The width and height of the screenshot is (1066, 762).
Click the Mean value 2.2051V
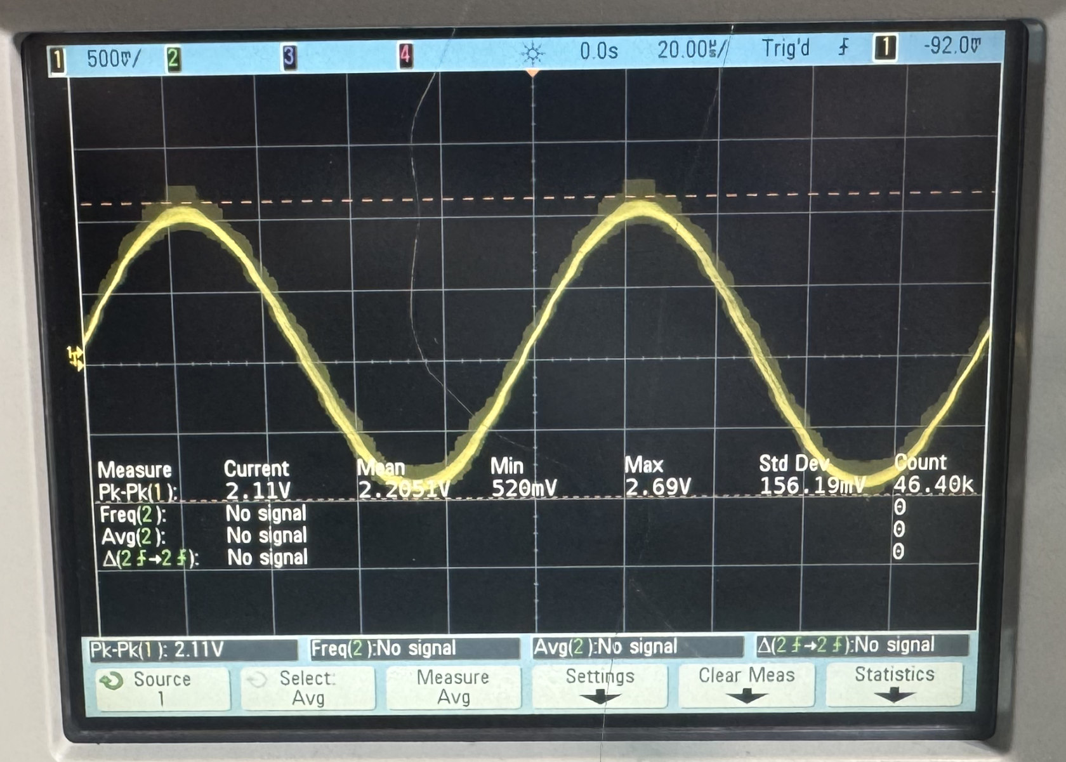pyautogui.click(x=404, y=489)
